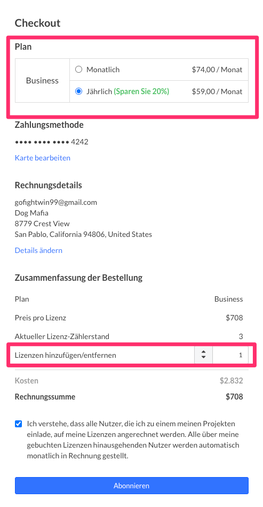This screenshot has height=507, width=263.
Task: Click the Lizenzen hinzufügen/entfernen label
Action: [65, 355]
